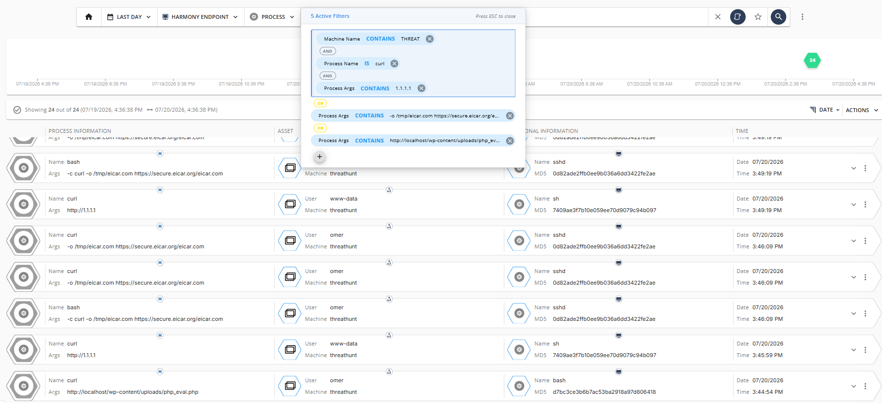882x403 pixels.
Task: Click parent process bash icon at 3:44:54 PM
Action: (x=519, y=386)
